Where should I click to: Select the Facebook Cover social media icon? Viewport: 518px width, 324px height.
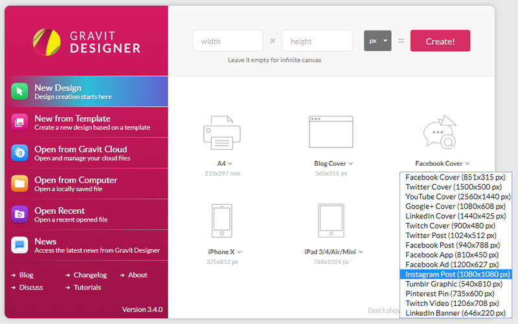pyautogui.click(x=440, y=132)
